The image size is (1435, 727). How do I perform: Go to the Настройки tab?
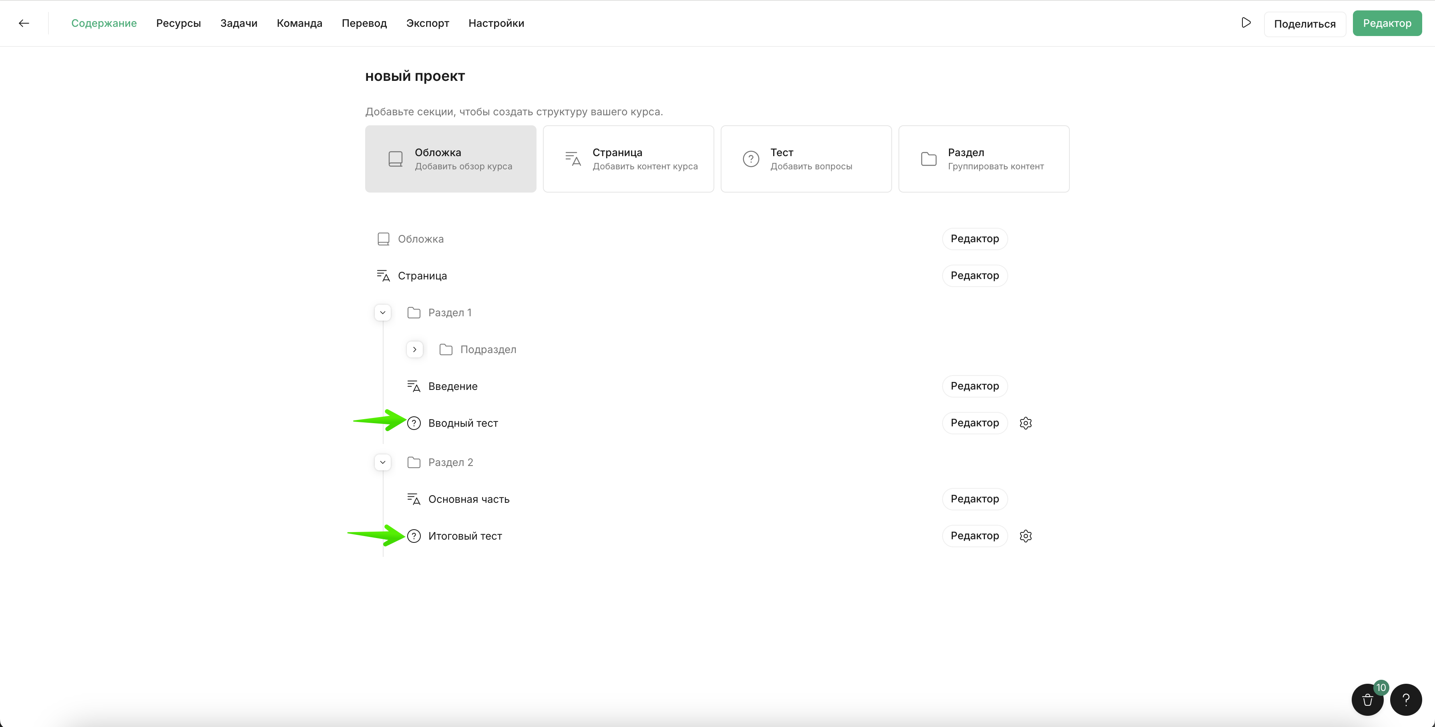[496, 23]
